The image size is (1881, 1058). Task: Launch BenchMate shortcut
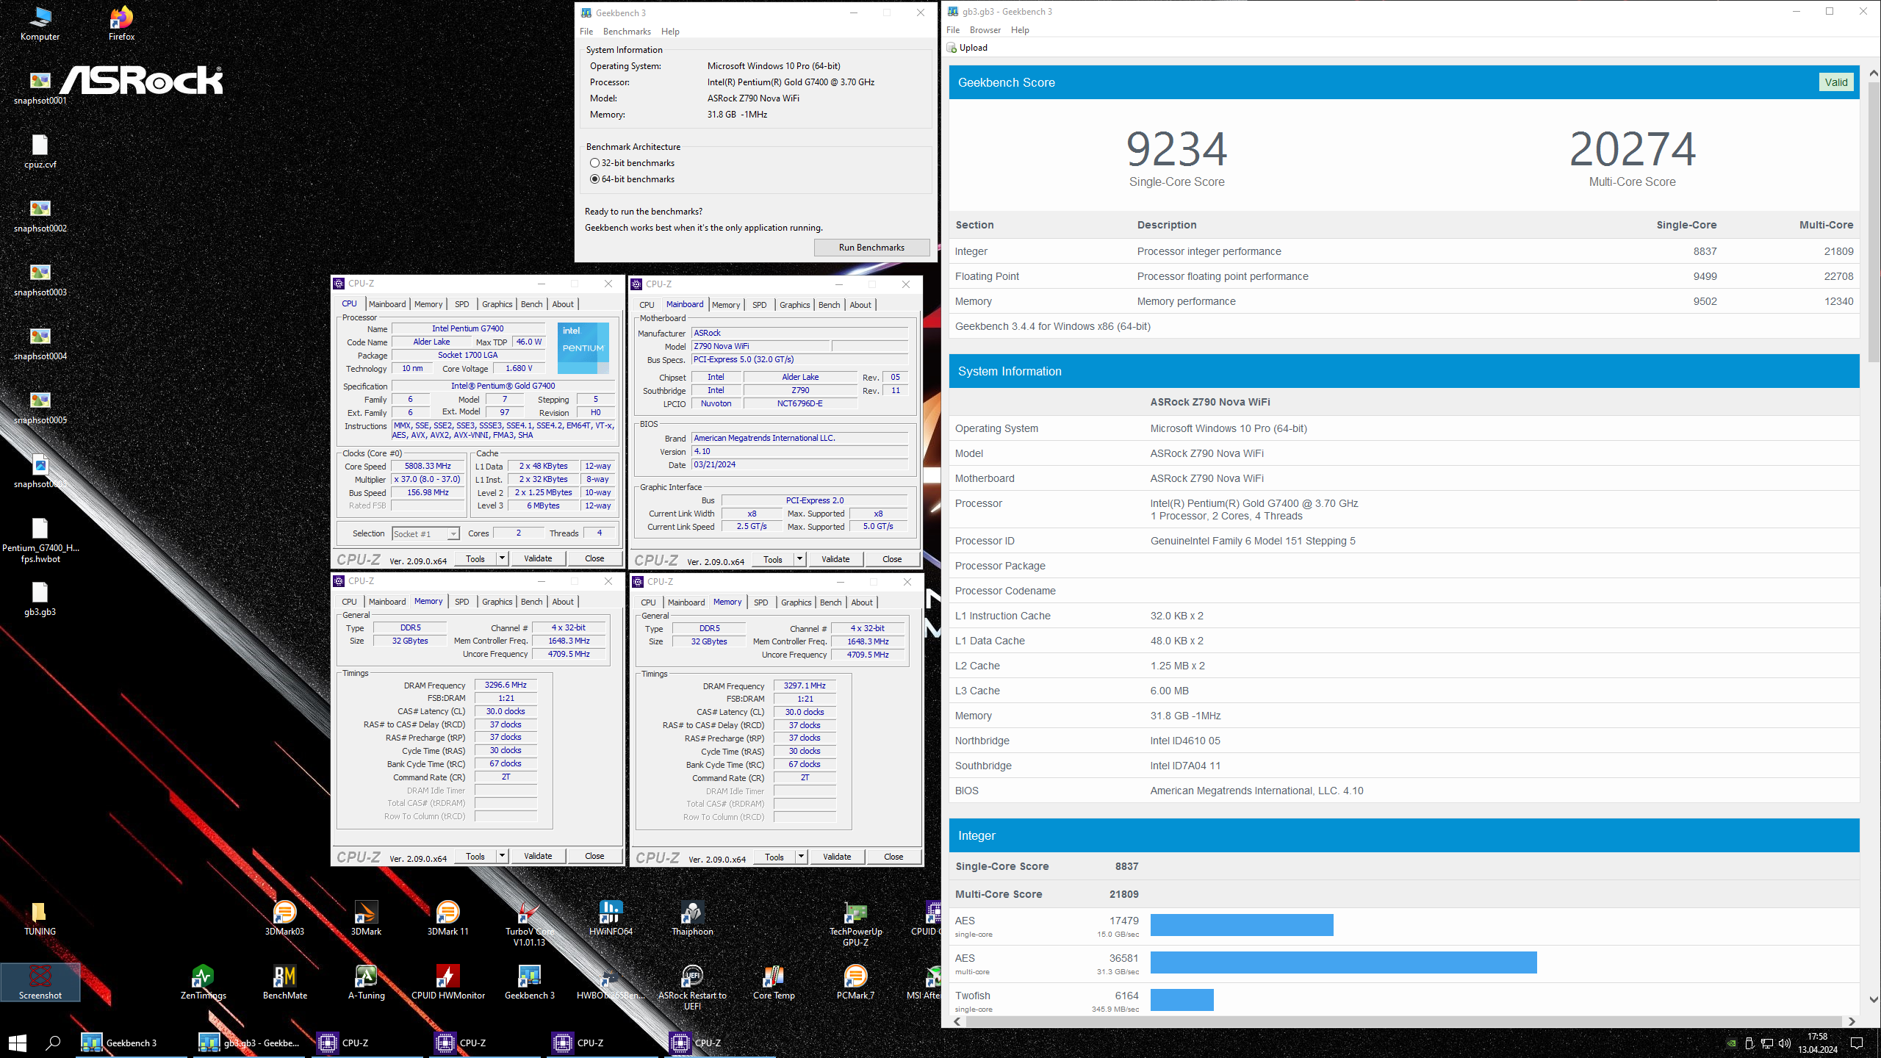pyautogui.click(x=284, y=982)
